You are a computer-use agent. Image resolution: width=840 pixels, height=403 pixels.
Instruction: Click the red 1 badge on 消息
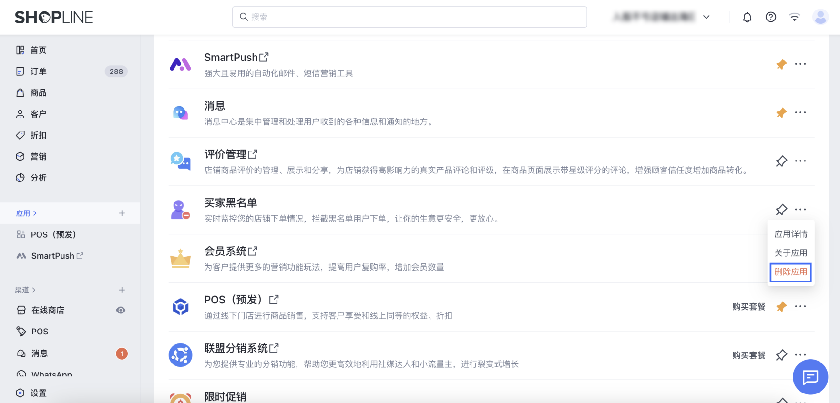pyautogui.click(x=122, y=354)
